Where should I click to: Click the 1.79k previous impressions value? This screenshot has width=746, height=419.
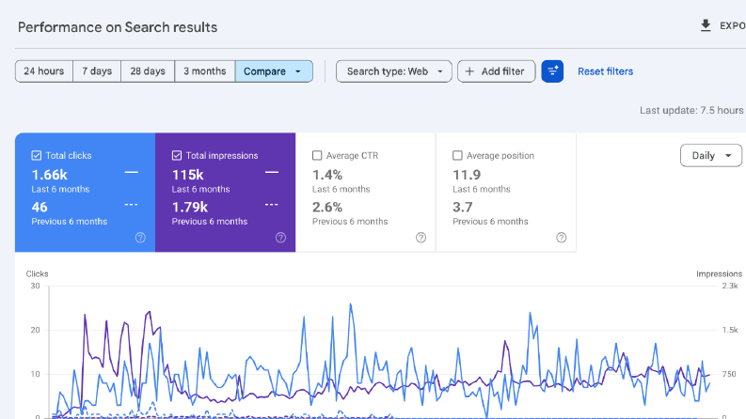click(x=190, y=207)
